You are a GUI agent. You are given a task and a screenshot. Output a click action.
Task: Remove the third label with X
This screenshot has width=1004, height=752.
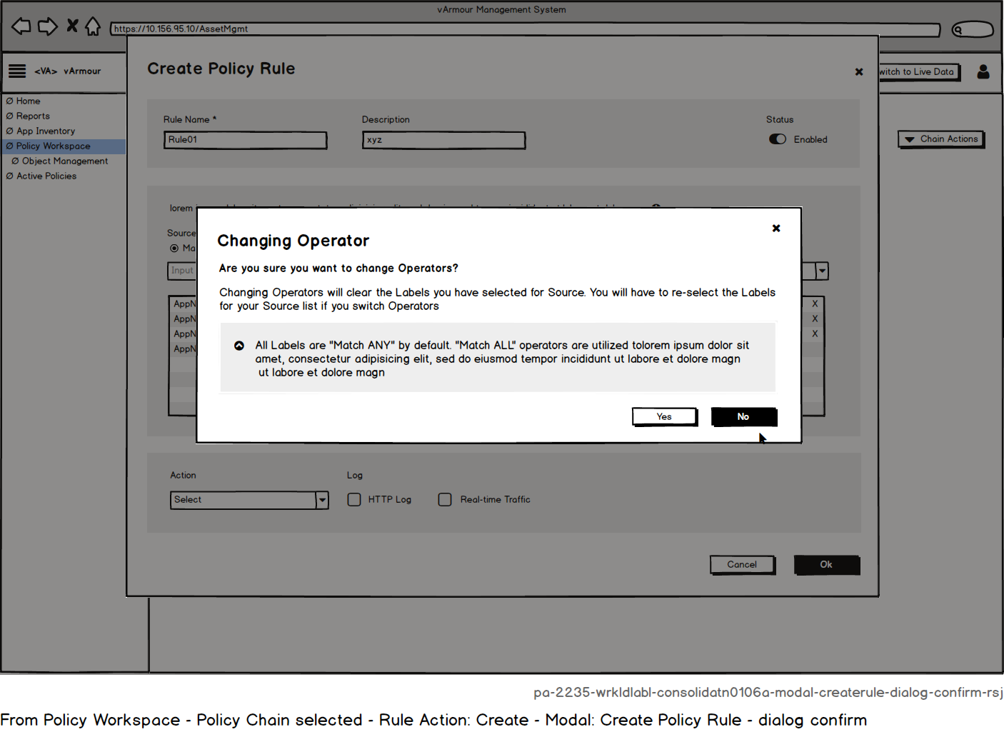[815, 334]
